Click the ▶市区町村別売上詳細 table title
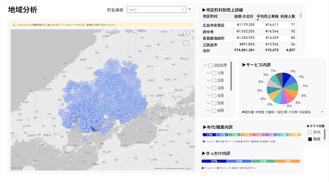The image size is (329, 182). coord(222,10)
